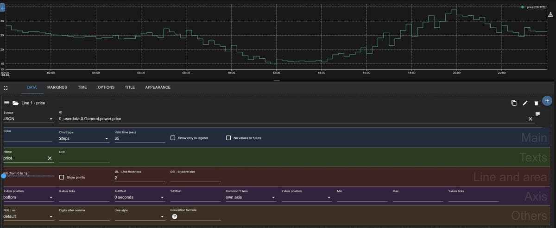
Task: Open the Source JSON dropdown
Action: 28,119
